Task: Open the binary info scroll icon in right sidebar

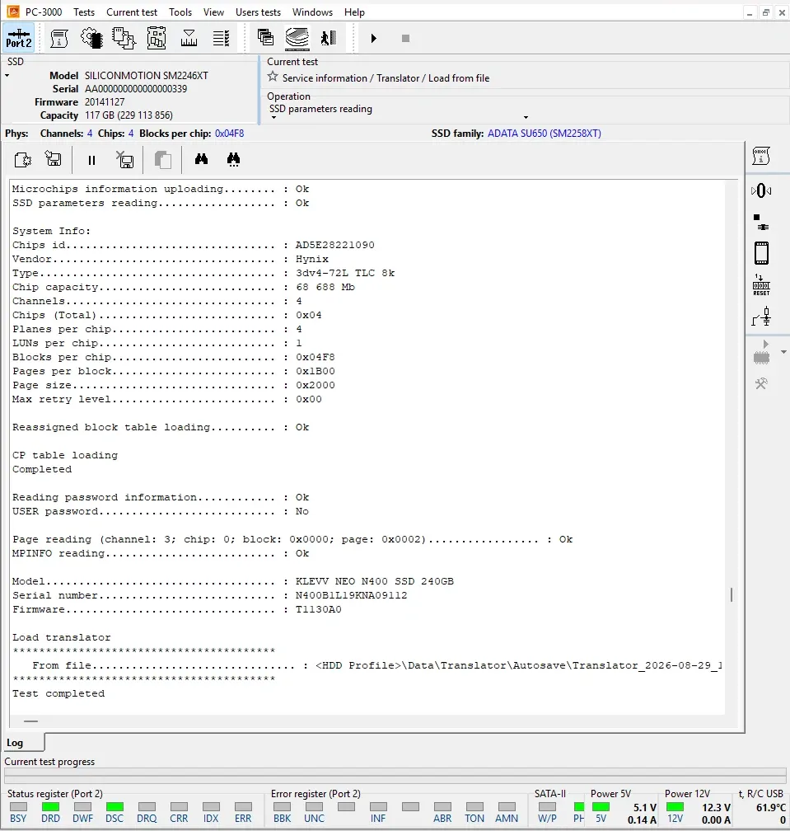Action: [761, 156]
